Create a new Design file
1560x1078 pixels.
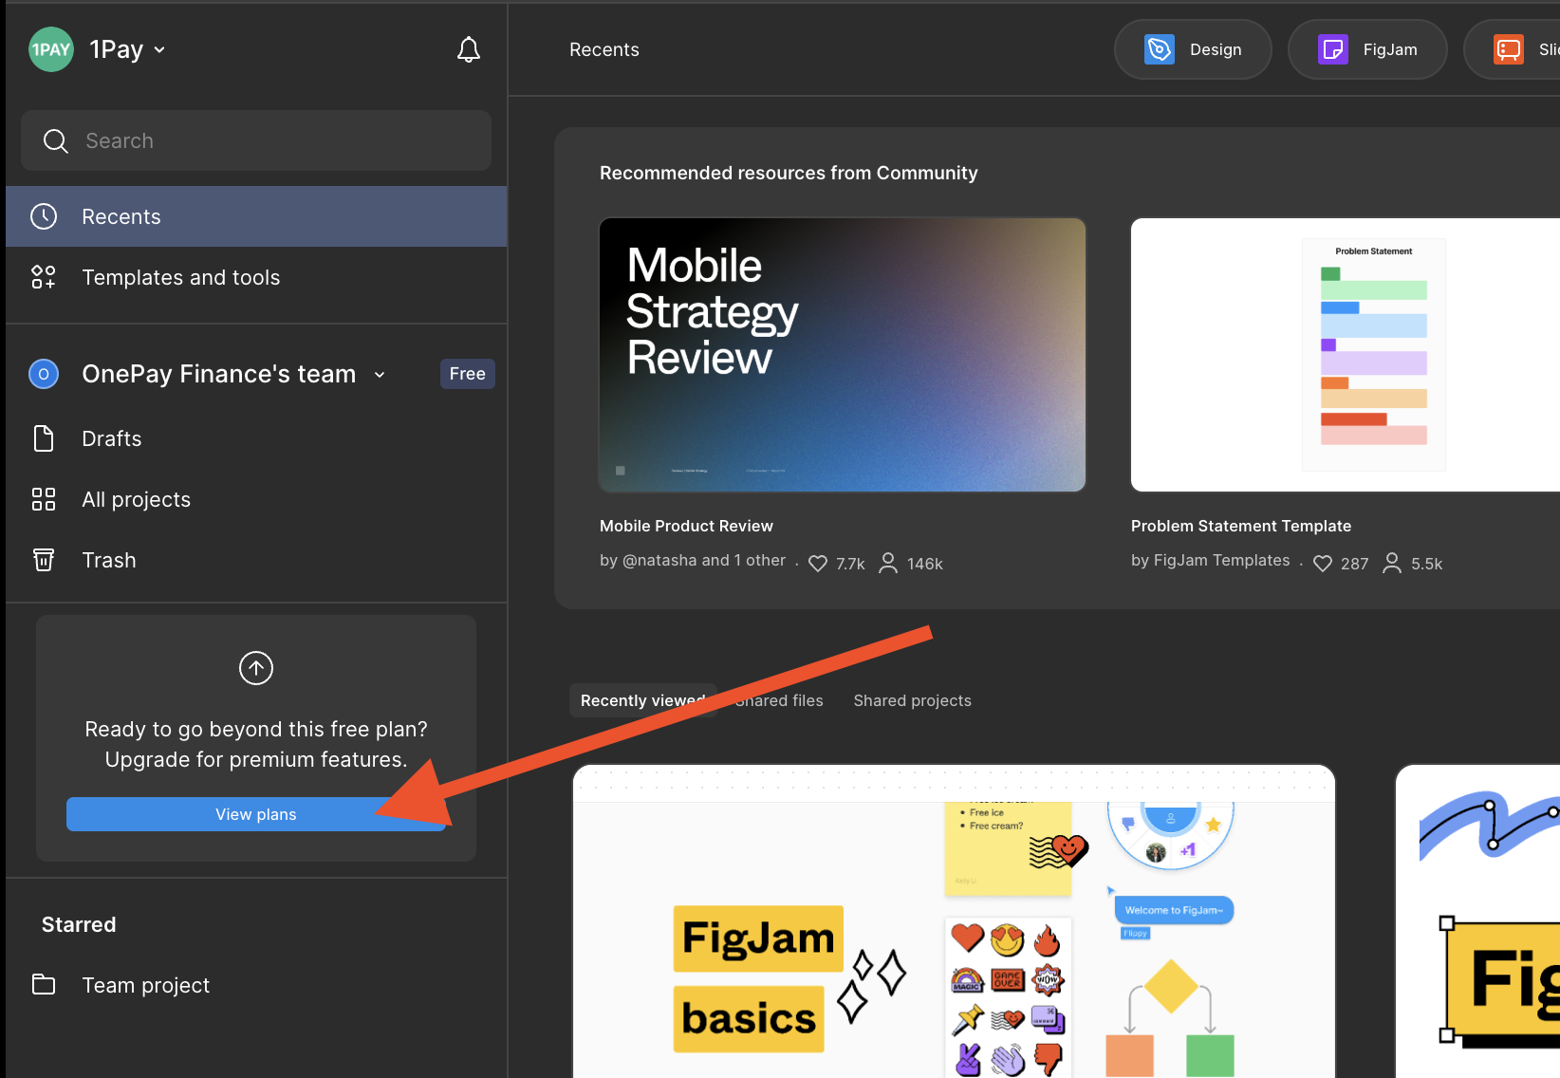pyautogui.click(x=1193, y=49)
